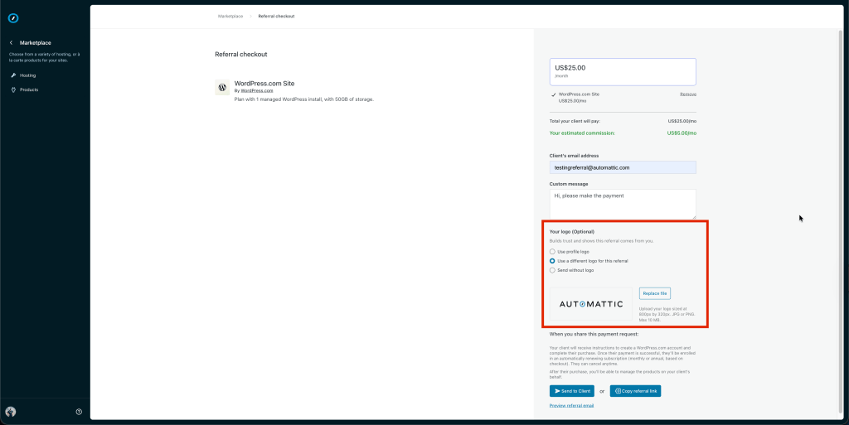849x425 pixels.
Task: Click the Client's email address field
Action: click(622, 167)
